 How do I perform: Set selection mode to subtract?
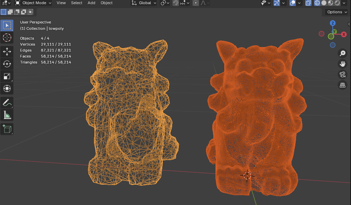tap(17, 12)
